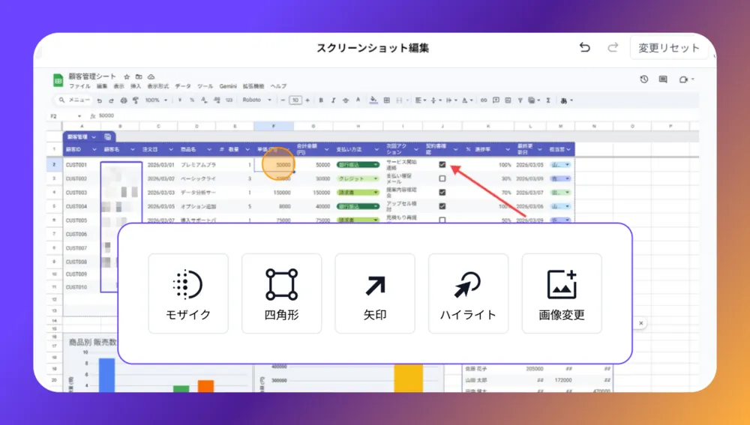Image resolution: width=750 pixels, height=425 pixels.
Task: Redo the screenshot edit
Action: tap(613, 47)
